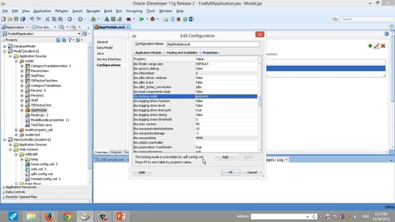Click the Cancel button in the dialog

[x=252, y=173]
